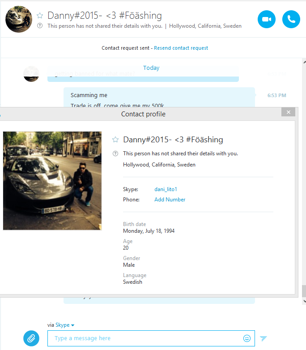Click the Language value 'Swedish'
This screenshot has width=306, height=350.
click(132, 282)
